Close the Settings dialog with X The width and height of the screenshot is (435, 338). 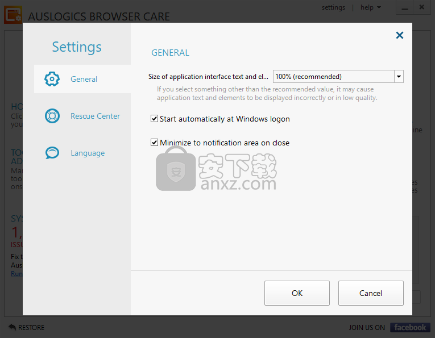[x=400, y=35]
